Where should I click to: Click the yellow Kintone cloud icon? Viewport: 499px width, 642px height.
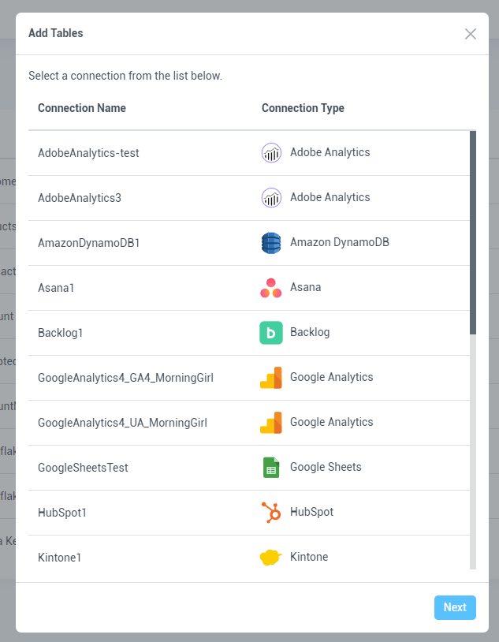click(x=271, y=558)
